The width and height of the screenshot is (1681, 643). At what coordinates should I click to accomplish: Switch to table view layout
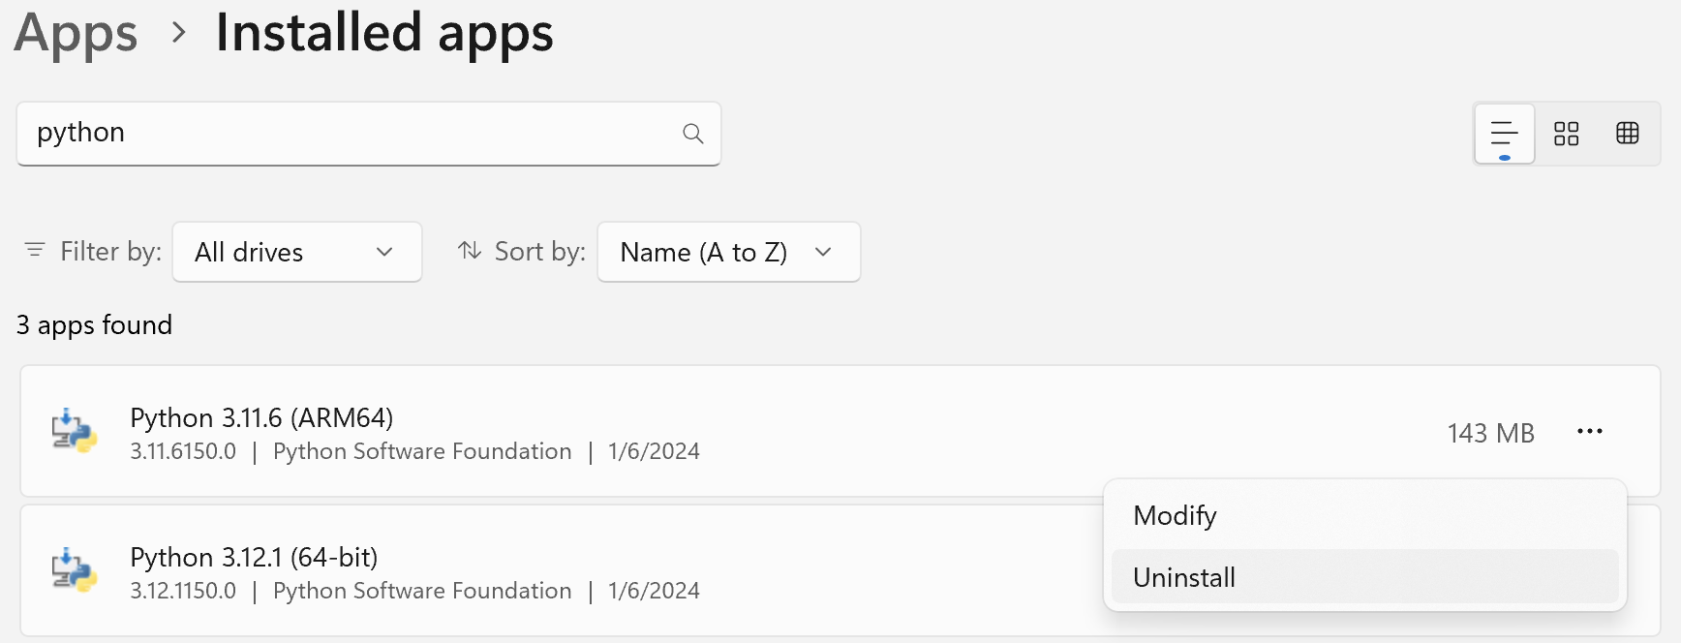[x=1628, y=134]
